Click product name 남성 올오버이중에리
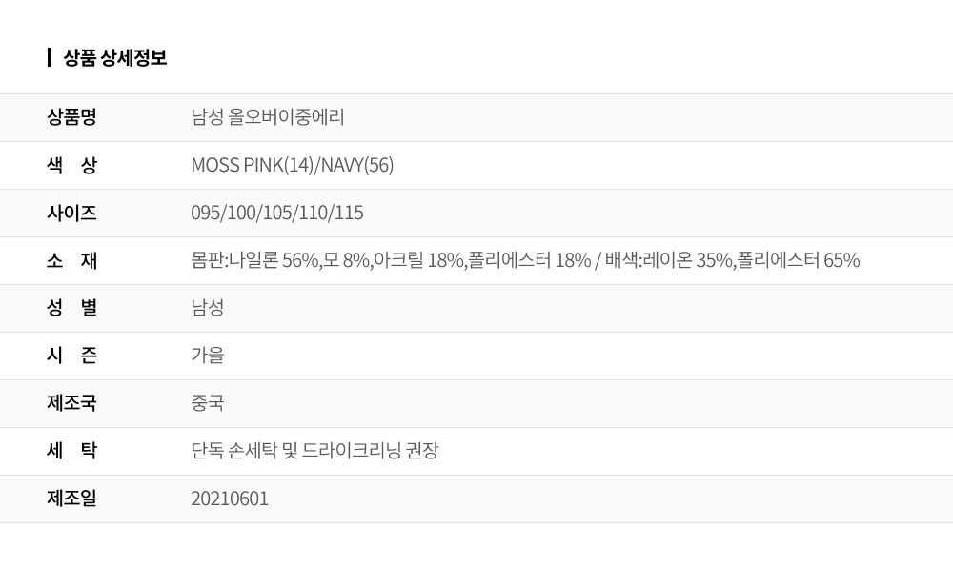 coord(268,116)
